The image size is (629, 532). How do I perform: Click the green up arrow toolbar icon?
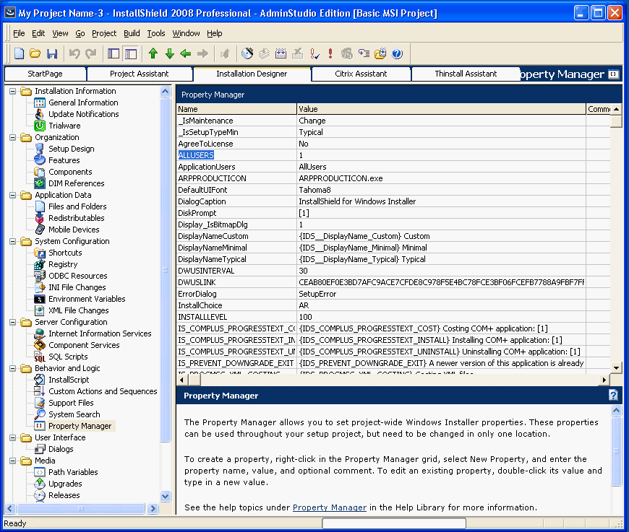click(x=153, y=53)
